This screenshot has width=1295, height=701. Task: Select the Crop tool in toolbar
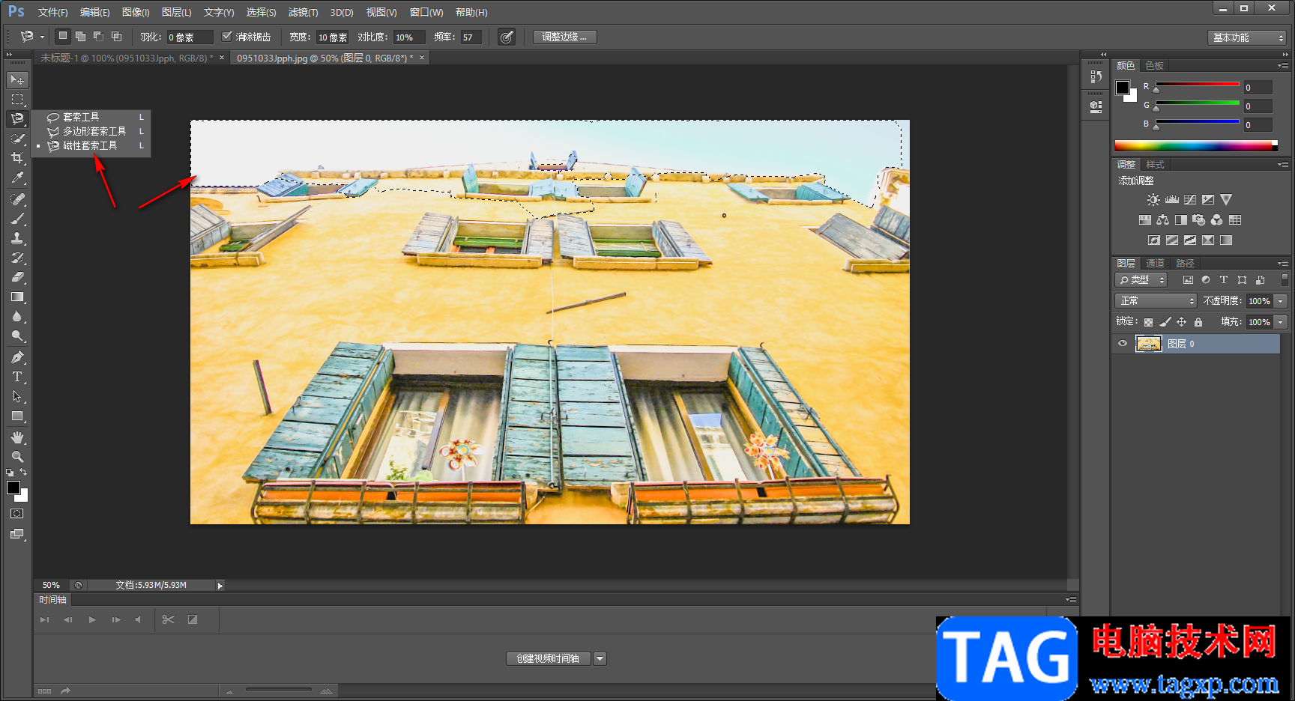[16, 158]
